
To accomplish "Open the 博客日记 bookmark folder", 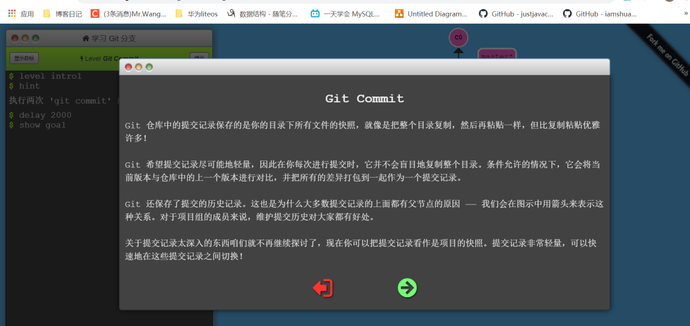I will click(63, 13).
